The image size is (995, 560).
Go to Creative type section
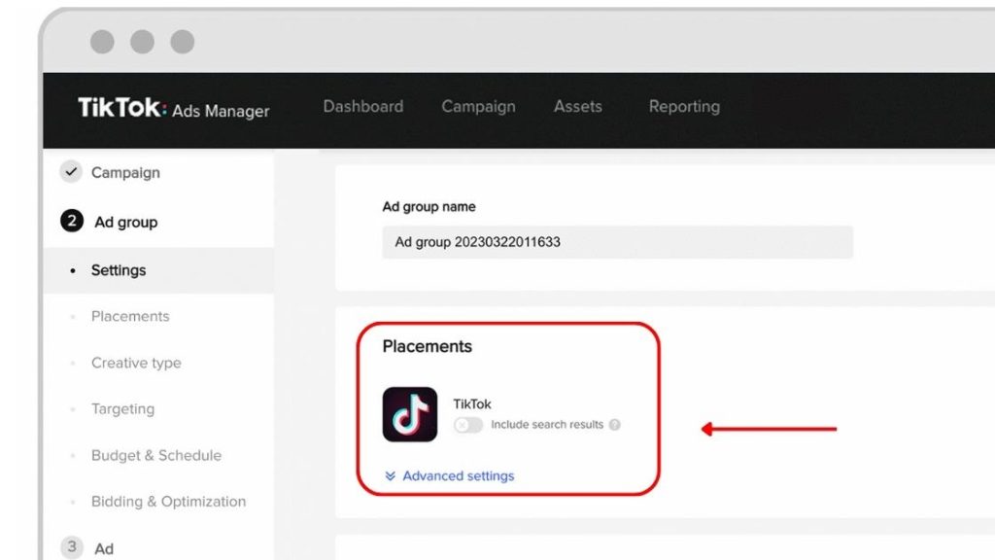[x=136, y=364]
